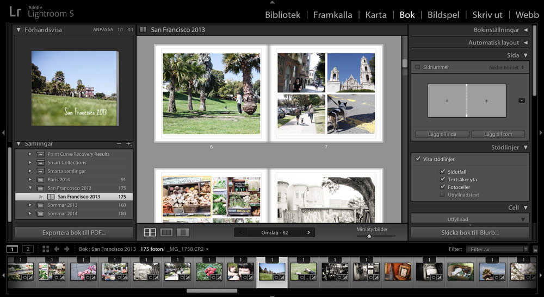Open the Framkalla module
Viewport: 544px width, 297px height.
(x=332, y=15)
